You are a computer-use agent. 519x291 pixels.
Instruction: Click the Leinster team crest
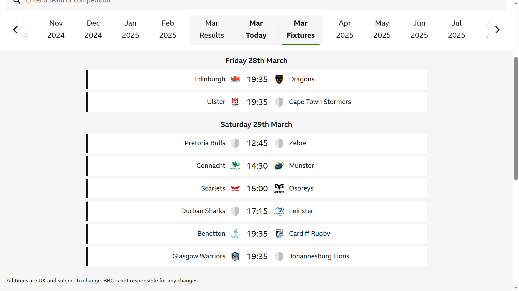click(x=279, y=211)
